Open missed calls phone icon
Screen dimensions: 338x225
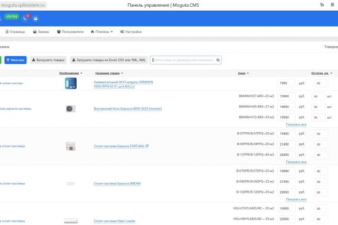click(x=25, y=19)
